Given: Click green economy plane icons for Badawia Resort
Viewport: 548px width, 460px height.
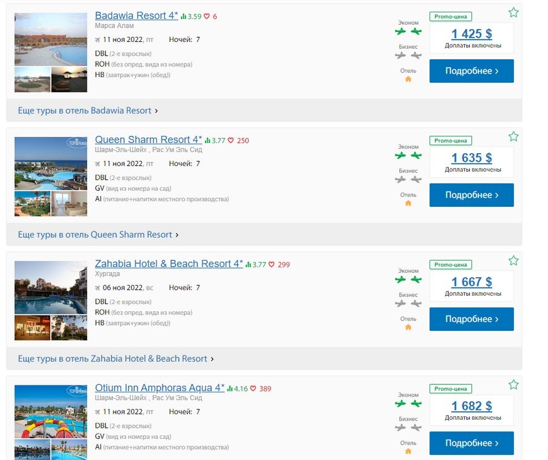Looking at the screenshot, I should tap(408, 31).
